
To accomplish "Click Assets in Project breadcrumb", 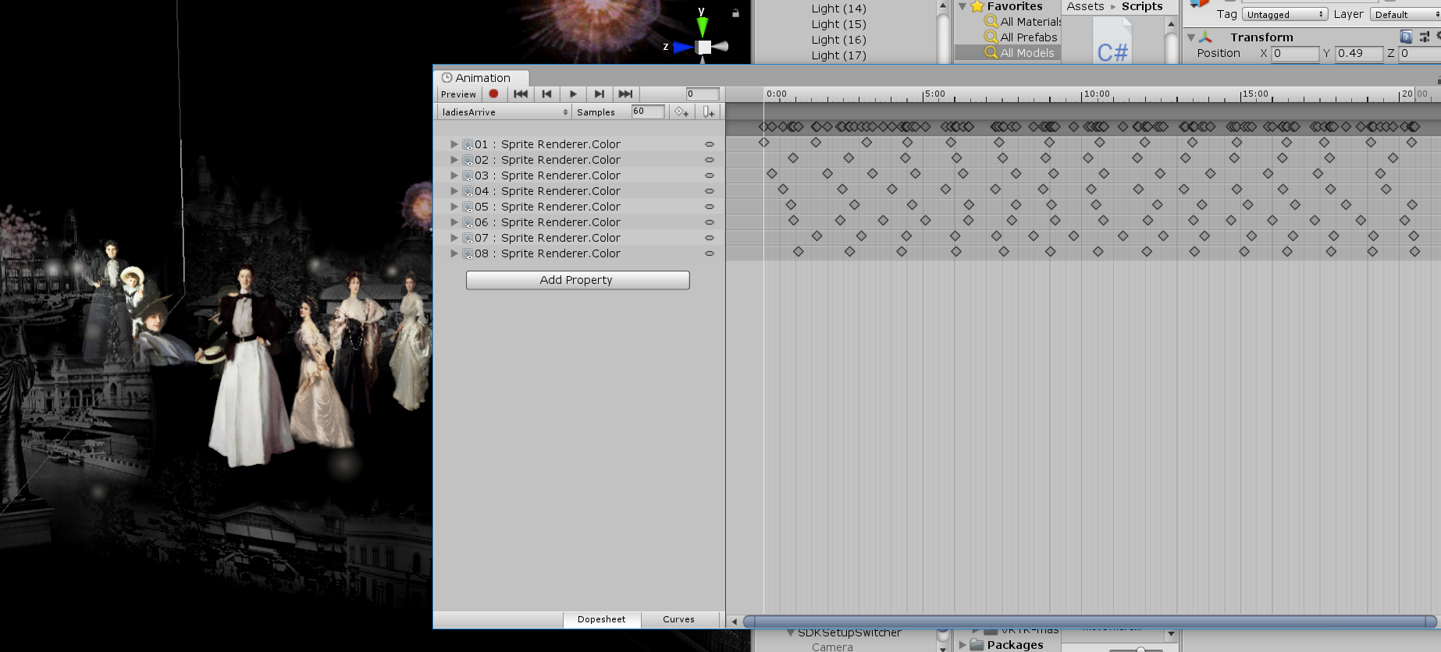I will (x=1085, y=6).
